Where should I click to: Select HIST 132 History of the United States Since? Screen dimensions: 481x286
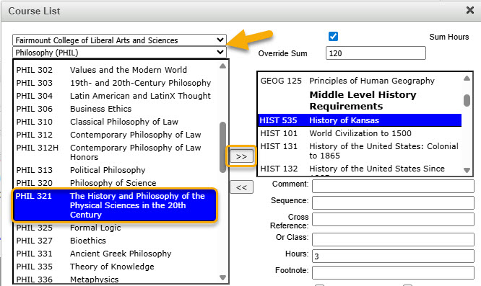pos(360,169)
